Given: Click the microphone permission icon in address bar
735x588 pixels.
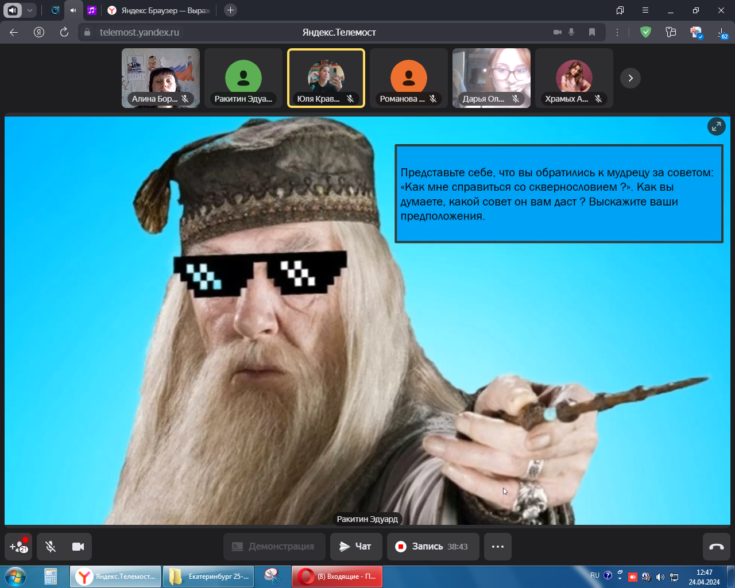Looking at the screenshot, I should 571,32.
